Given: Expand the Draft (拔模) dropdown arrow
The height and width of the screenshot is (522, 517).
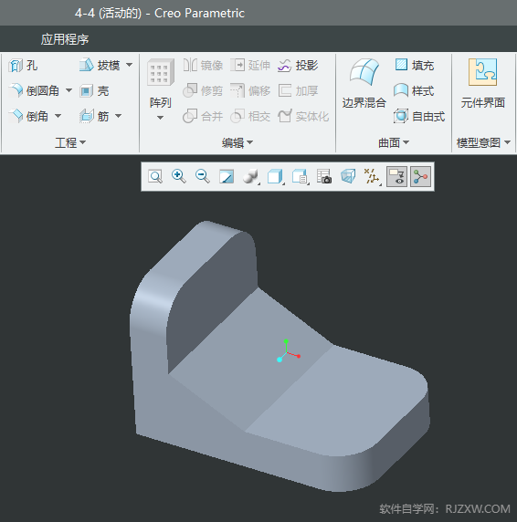Looking at the screenshot, I should [129, 65].
